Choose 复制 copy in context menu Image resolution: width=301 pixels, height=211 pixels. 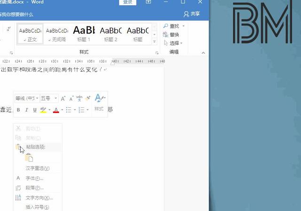38,138
